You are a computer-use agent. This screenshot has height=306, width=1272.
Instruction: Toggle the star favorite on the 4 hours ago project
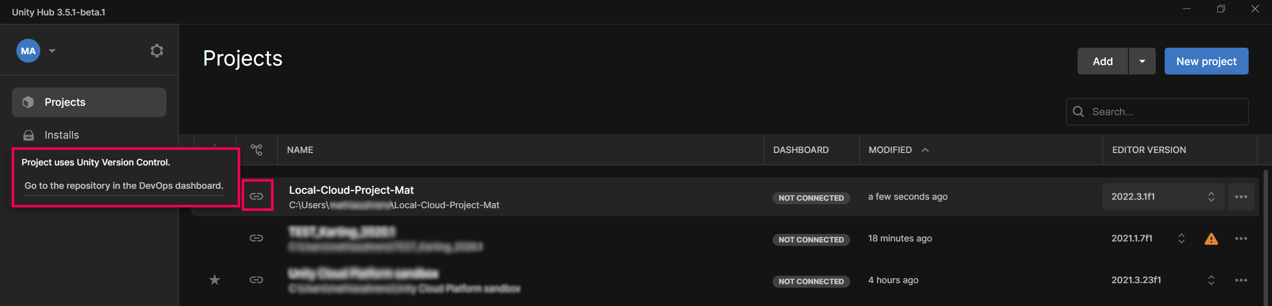click(x=215, y=280)
